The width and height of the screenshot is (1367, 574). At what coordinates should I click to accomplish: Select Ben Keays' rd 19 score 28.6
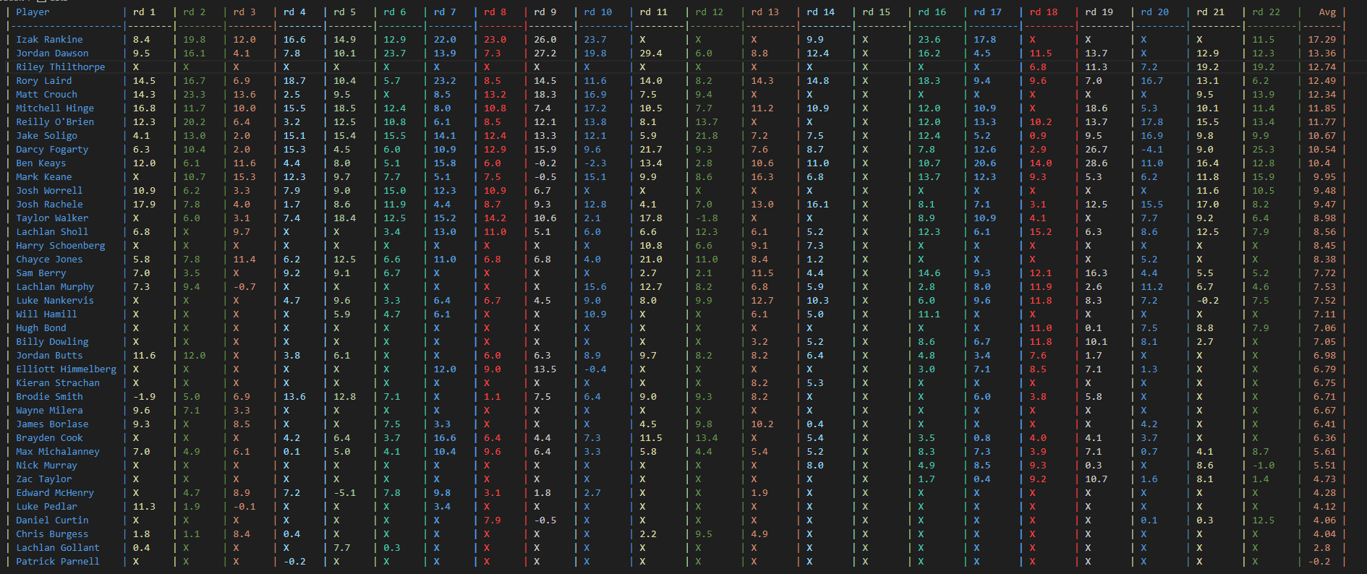tap(1096, 163)
